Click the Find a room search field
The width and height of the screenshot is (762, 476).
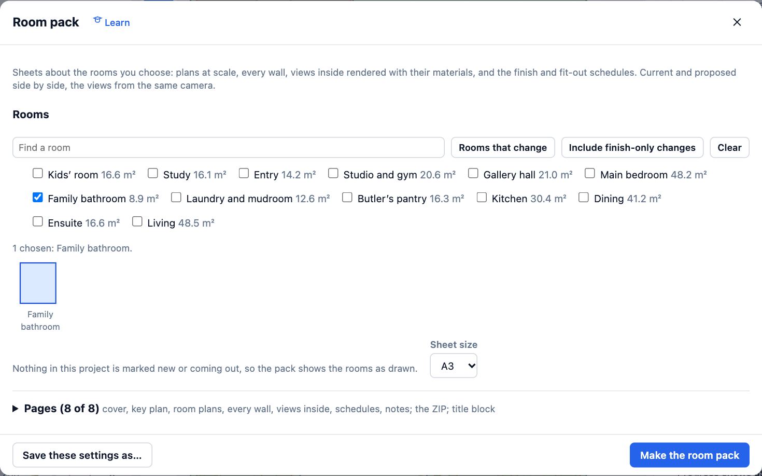pos(229,148)
